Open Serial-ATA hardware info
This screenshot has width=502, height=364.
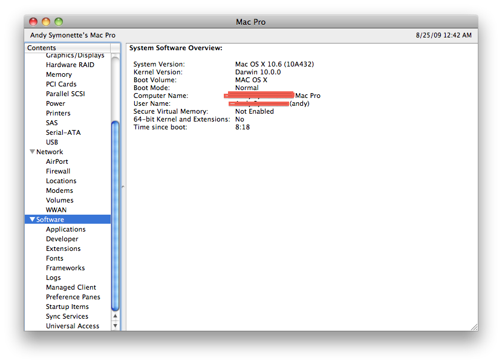[63, 132]
